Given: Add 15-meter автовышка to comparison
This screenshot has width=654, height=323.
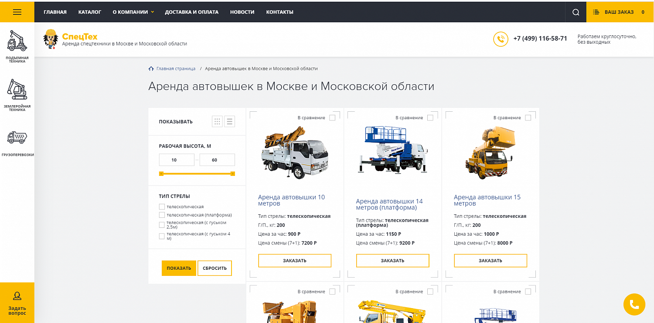Looking at the screenshot, I should (528, 117).
